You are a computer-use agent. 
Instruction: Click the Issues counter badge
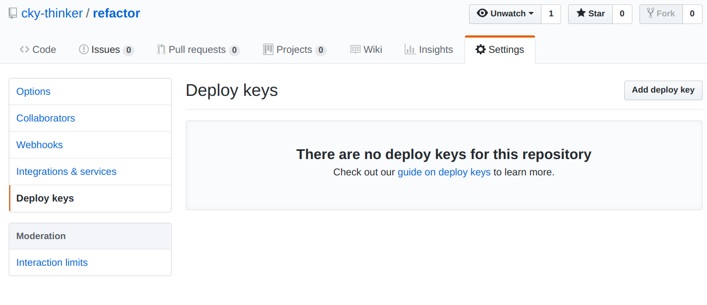(129, 50)
